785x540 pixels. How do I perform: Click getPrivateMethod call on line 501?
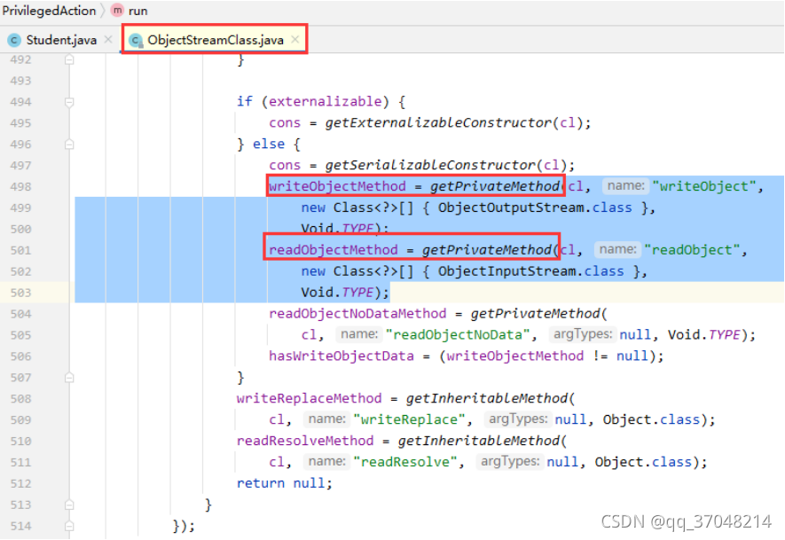pos(487,250)
